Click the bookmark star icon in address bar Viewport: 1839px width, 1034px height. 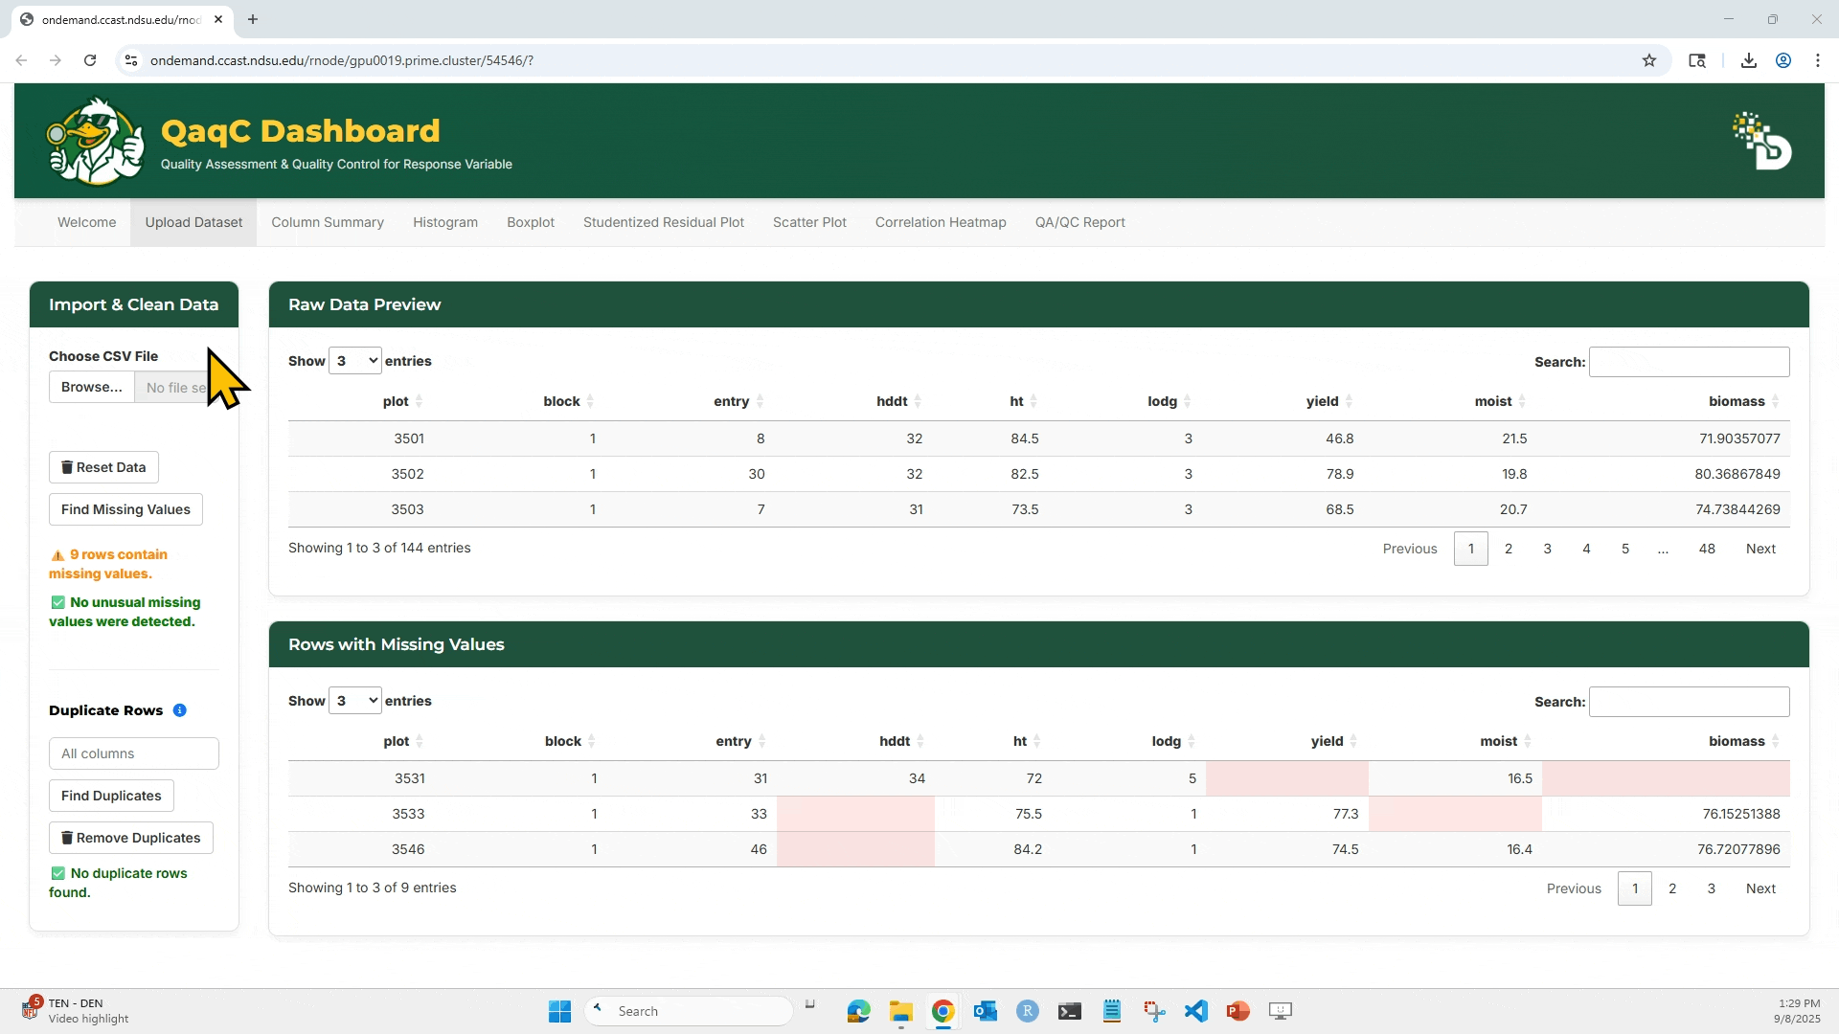click(x=1649, y=60)
